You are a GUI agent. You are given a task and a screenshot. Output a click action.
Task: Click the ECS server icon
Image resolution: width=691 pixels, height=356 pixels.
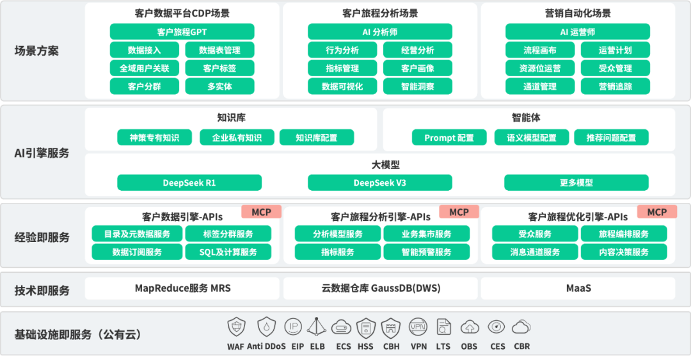coord(341,327)
